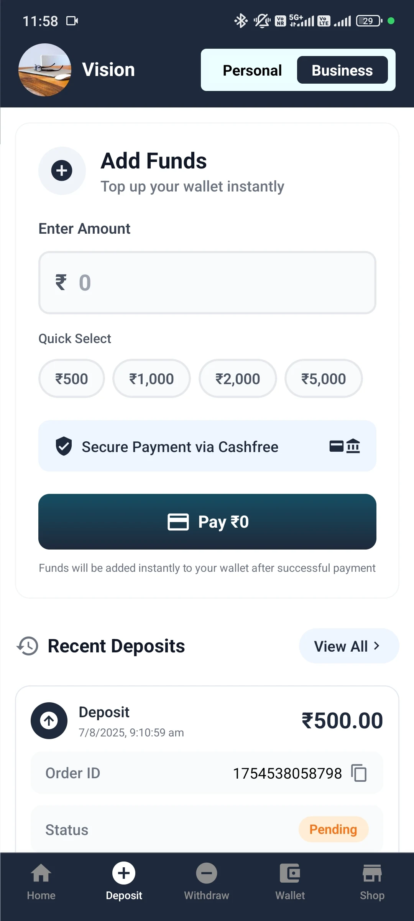The width and height of the screenshot is (414, 921).
Task: Select ₹1,000 quick amount
Action: click(151, 379)
